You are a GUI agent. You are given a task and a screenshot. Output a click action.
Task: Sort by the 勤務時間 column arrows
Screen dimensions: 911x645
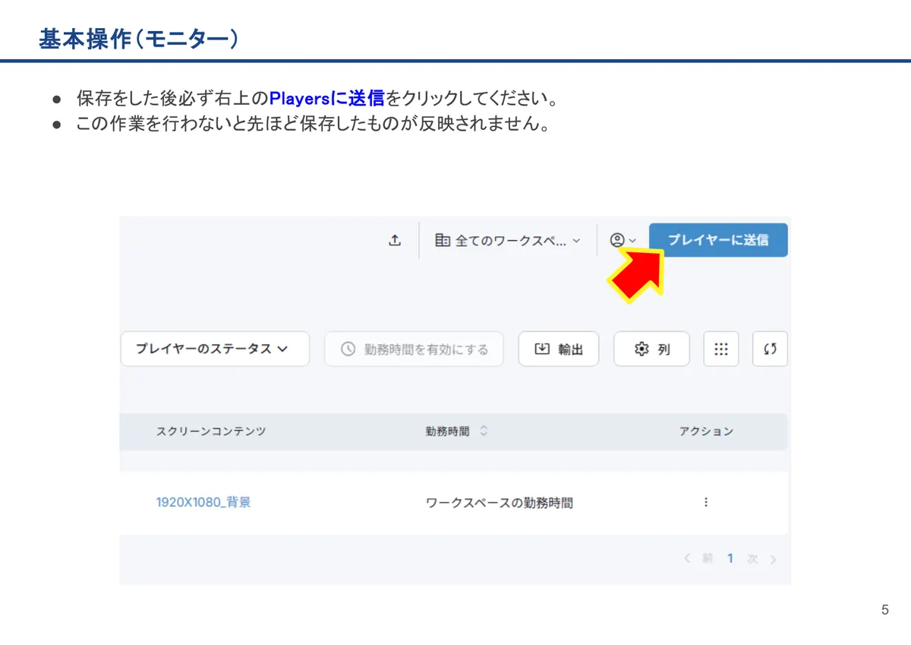[484, 431]
